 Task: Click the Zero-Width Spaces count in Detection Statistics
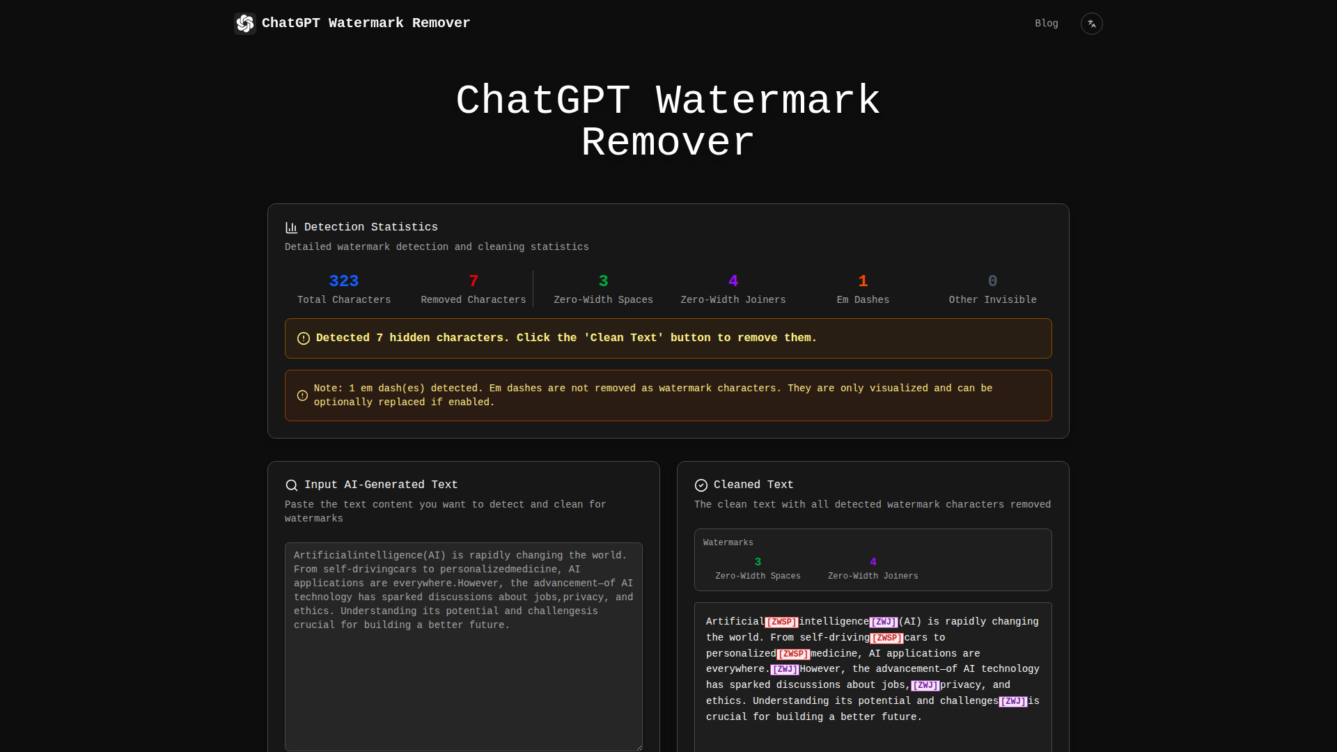click(x=603, y=281)
